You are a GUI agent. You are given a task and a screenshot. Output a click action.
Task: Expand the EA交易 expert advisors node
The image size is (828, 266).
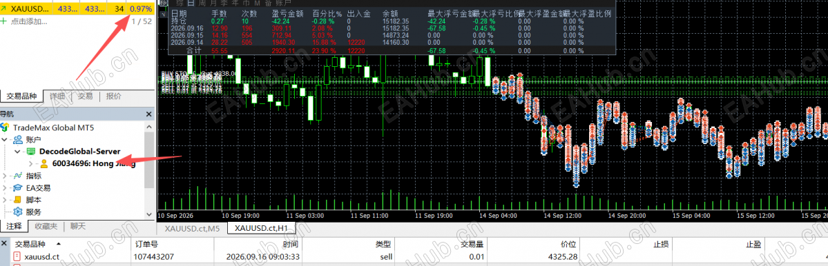click(x=5, y=188)
